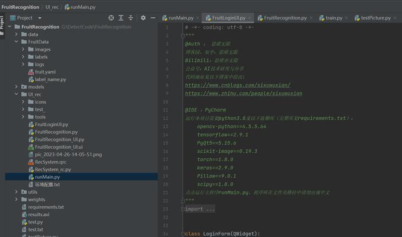Open the zhihu.com/people/sixuwuxian link
Screen dimensions: 402x237
244,93
